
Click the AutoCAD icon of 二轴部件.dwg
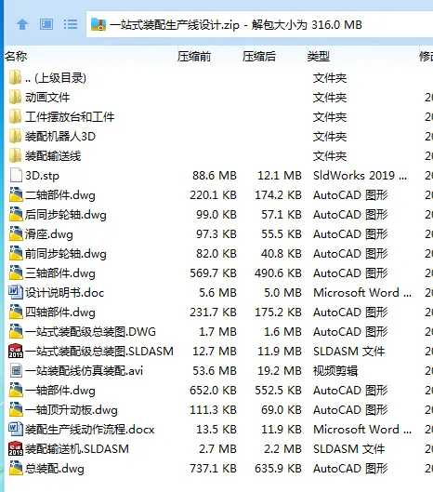point(16,194)
